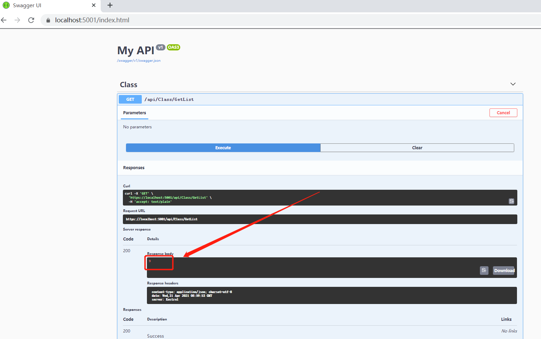Cancel the try-it-out mode

click(x=503, y=113)
